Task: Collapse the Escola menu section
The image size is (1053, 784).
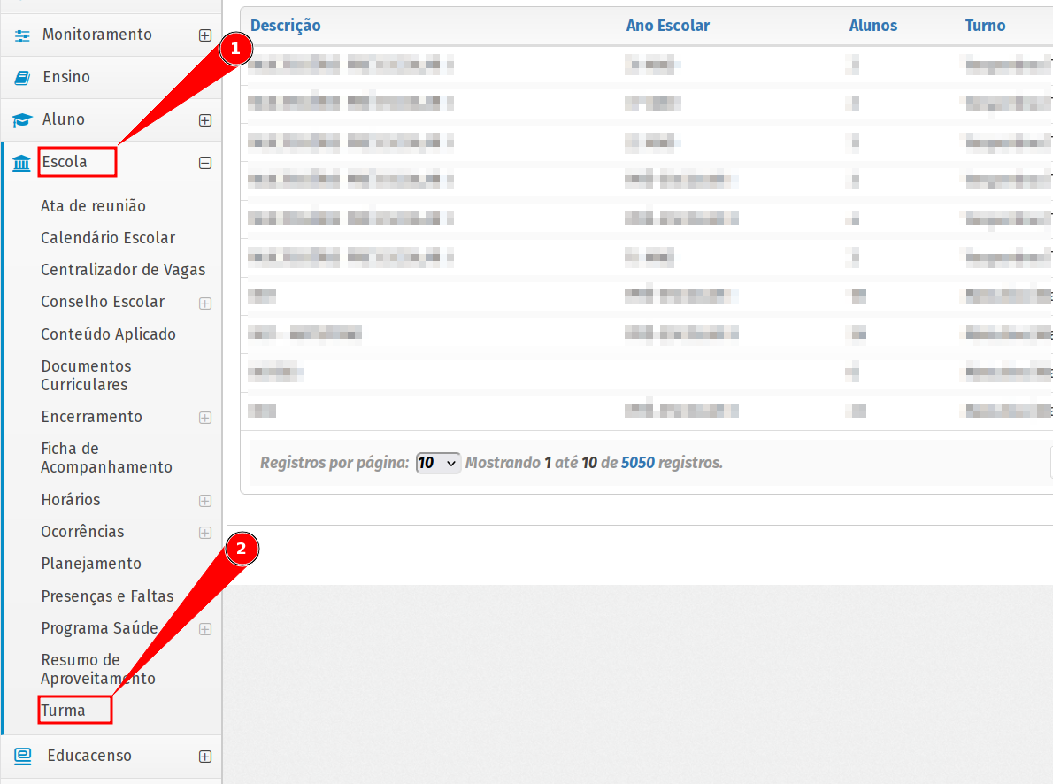Action: (x=205, y=163)
